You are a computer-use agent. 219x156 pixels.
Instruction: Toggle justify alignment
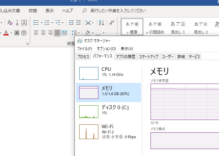[x=57, y=33]
